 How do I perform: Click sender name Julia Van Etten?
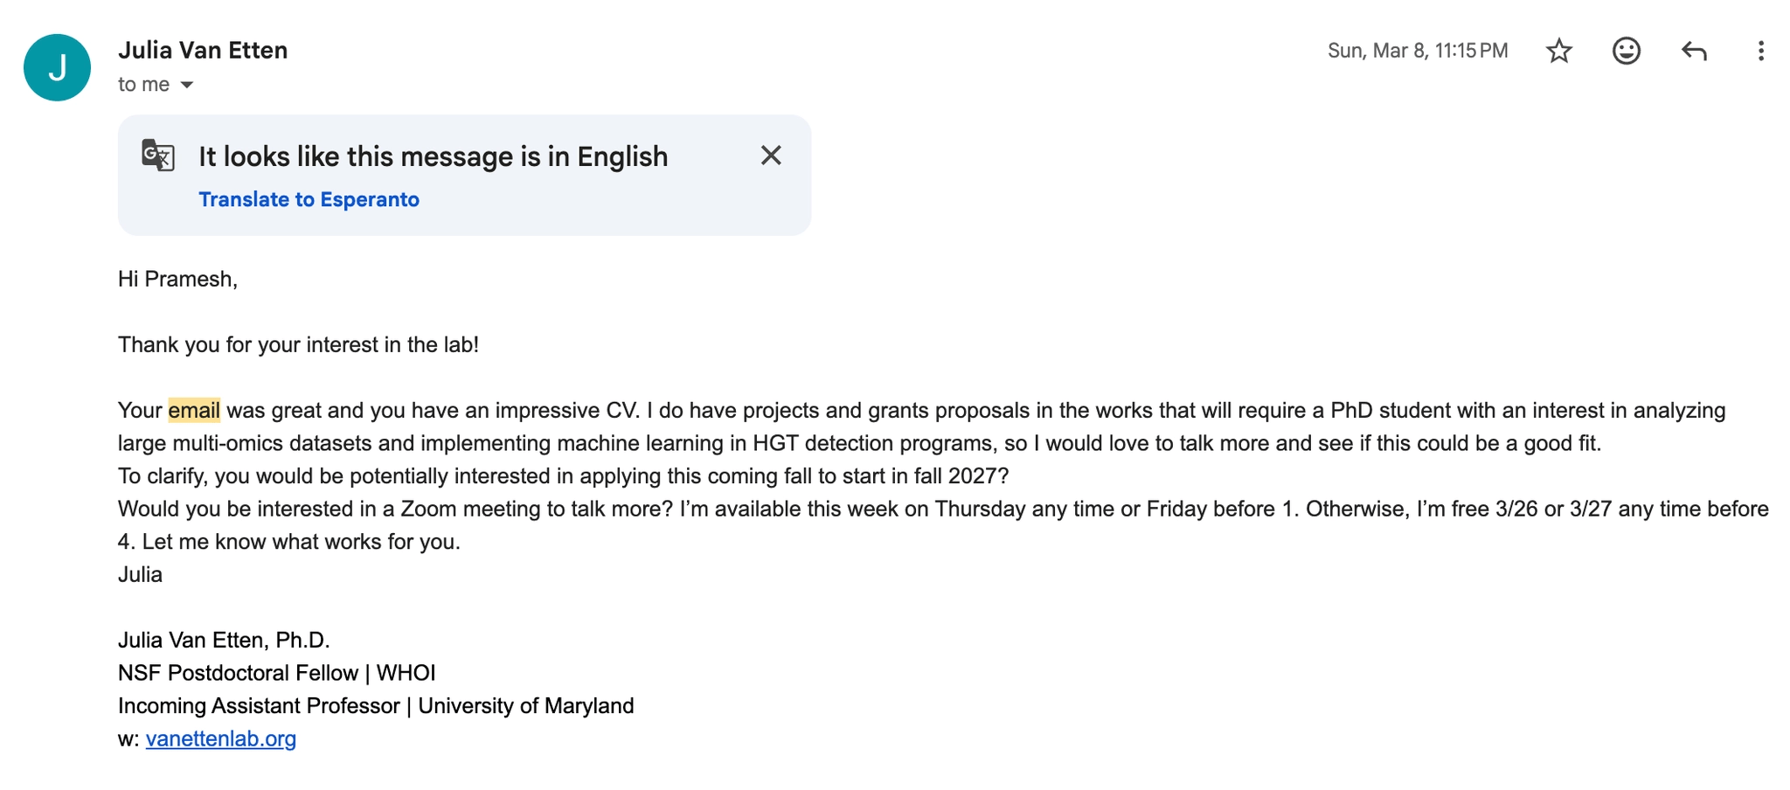(x=203, y=51)
